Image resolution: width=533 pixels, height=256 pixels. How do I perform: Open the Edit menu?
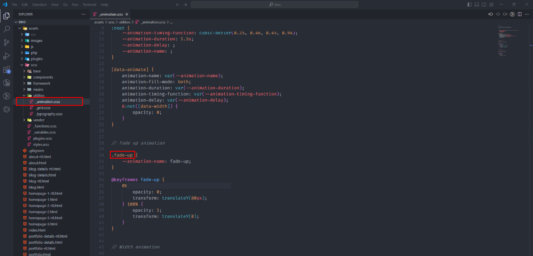24,5
